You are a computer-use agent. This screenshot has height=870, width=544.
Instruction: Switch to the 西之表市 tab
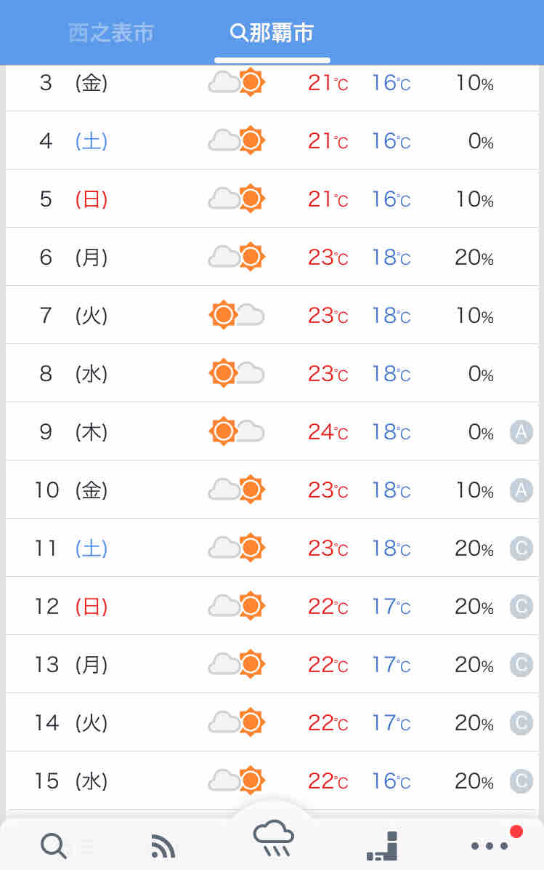pos(111,33)
